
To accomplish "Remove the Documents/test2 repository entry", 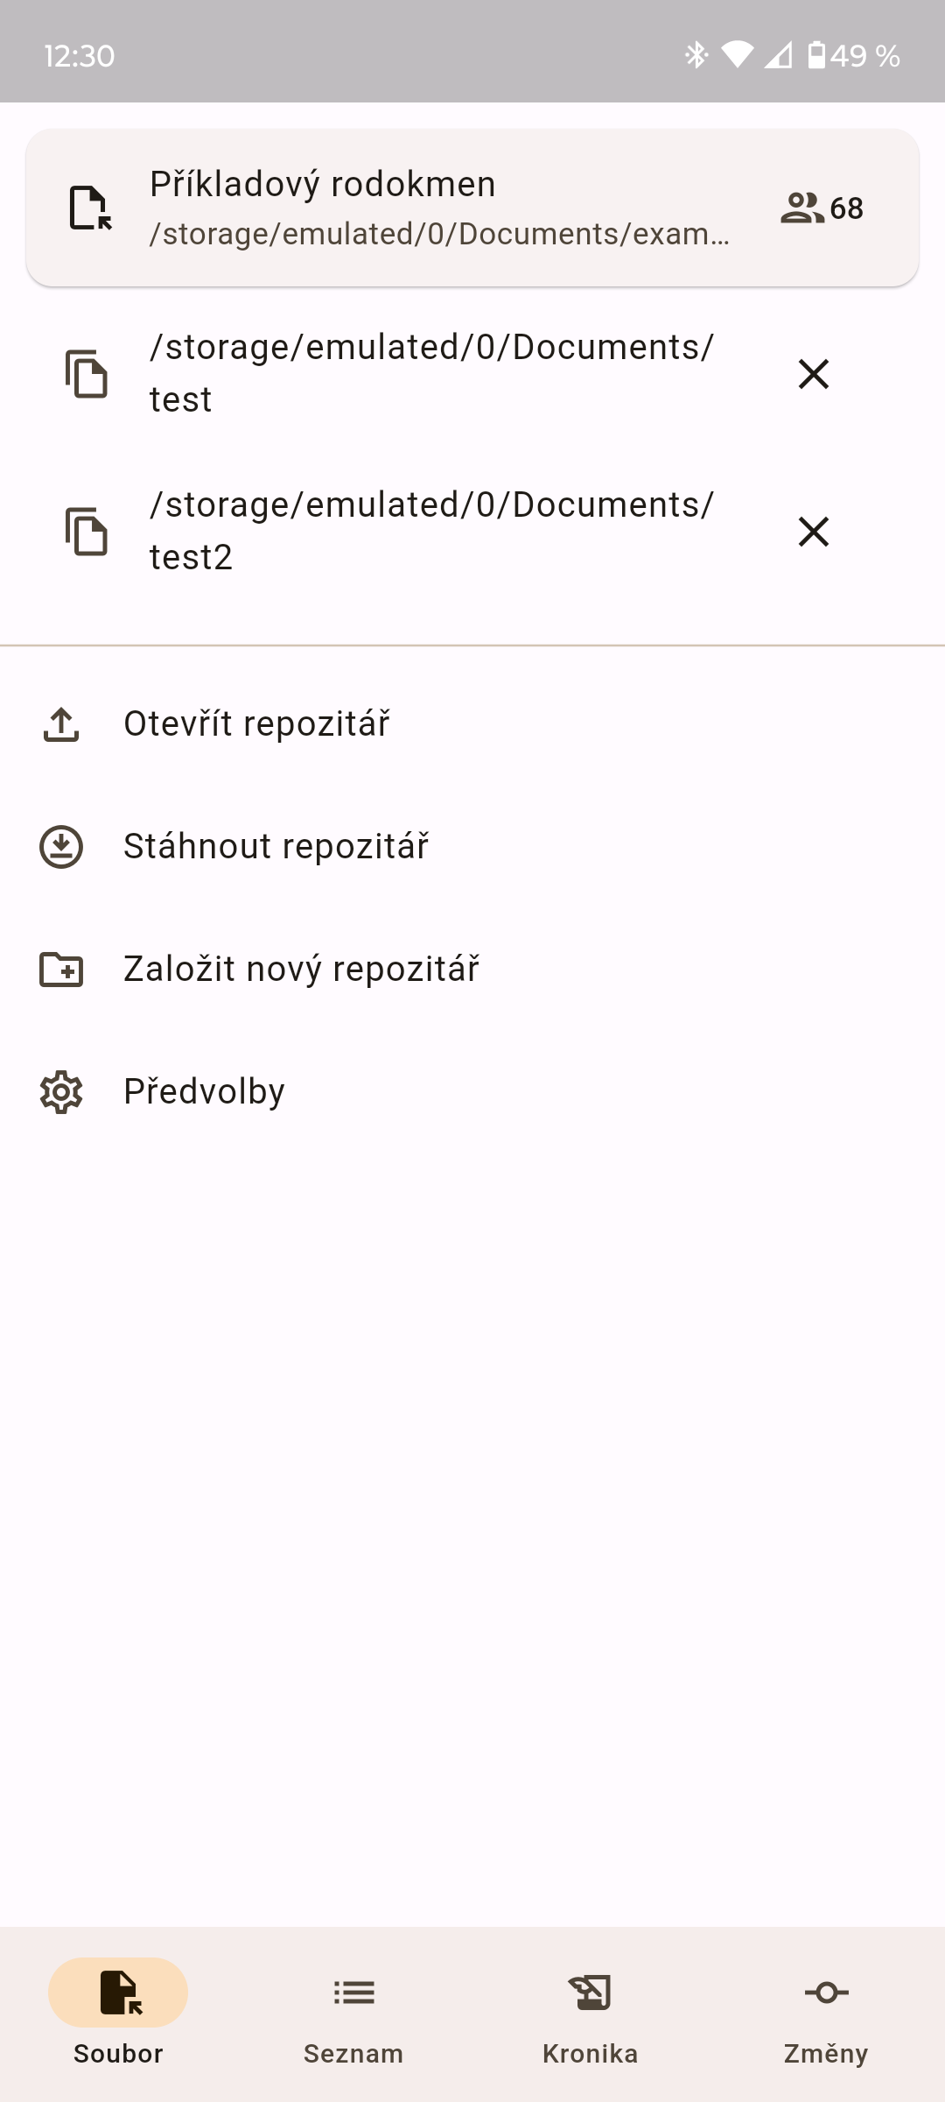I will point(814,532).
